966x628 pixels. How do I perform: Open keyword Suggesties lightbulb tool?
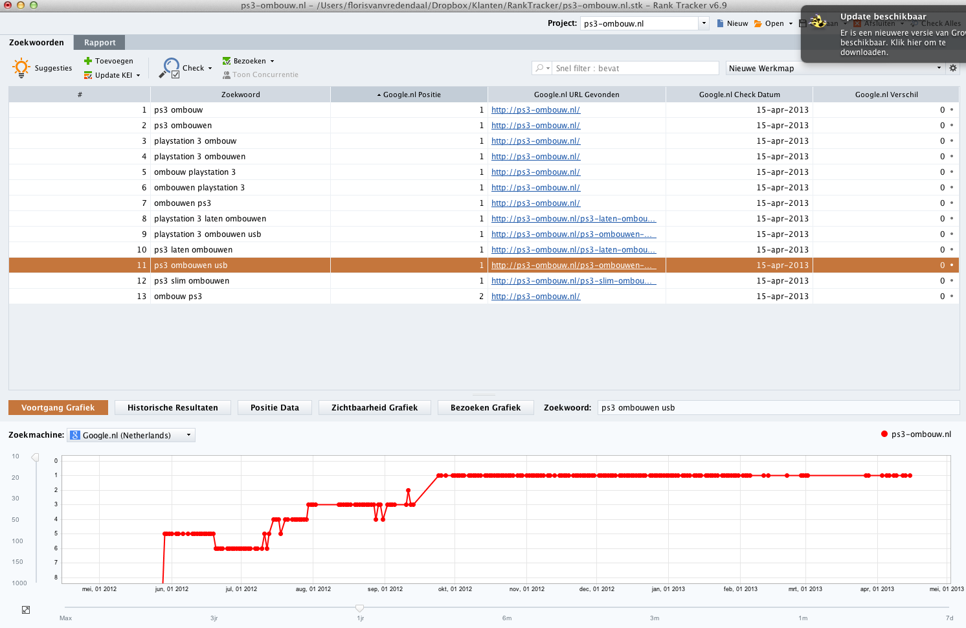[21, 67]
